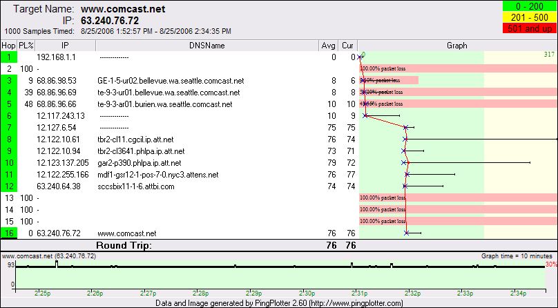Click hop 16 latency marker on graph
Image resolution: width=558 pixels, height=308 pixels.
point(406,233)
